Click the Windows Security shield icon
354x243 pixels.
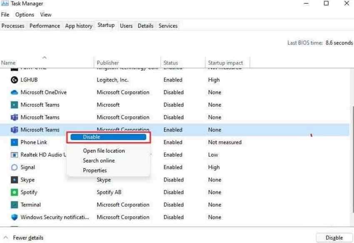[14, 217]
